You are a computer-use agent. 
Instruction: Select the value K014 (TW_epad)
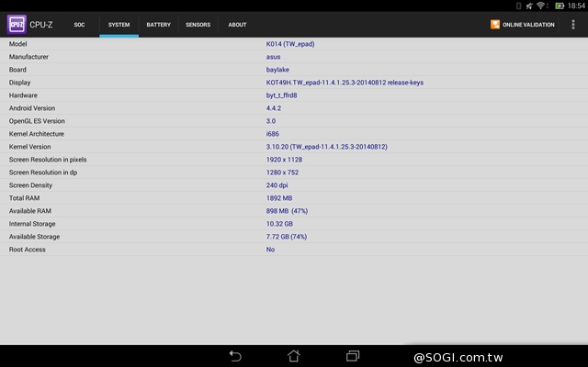[x=290, y=44]
